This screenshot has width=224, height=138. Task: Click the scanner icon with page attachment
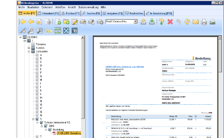click(x=91, y=22)
